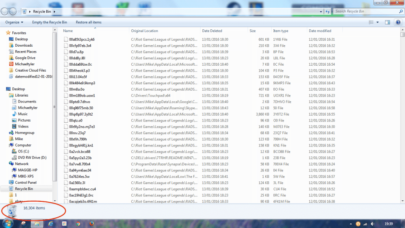Toggle the preview pane icon
Viewport: 405px width, 228px height.
388,23
